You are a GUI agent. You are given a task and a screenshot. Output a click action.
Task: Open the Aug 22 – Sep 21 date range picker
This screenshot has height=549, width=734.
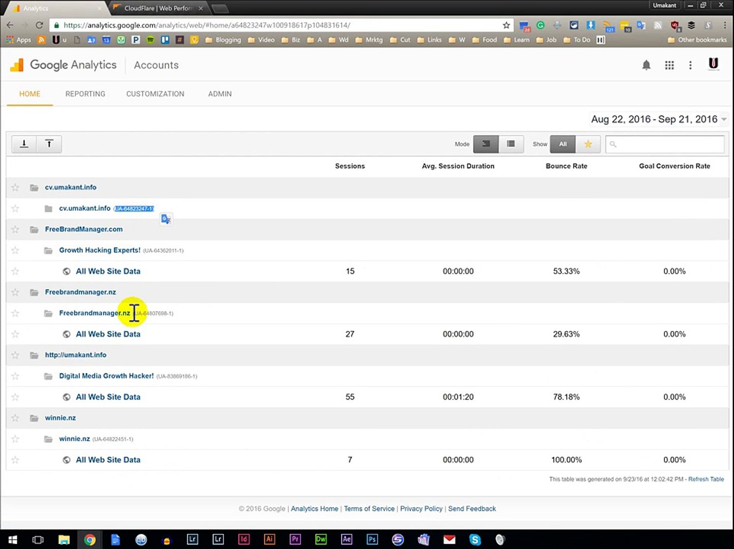pyautogui.click(x=659, y=119)
